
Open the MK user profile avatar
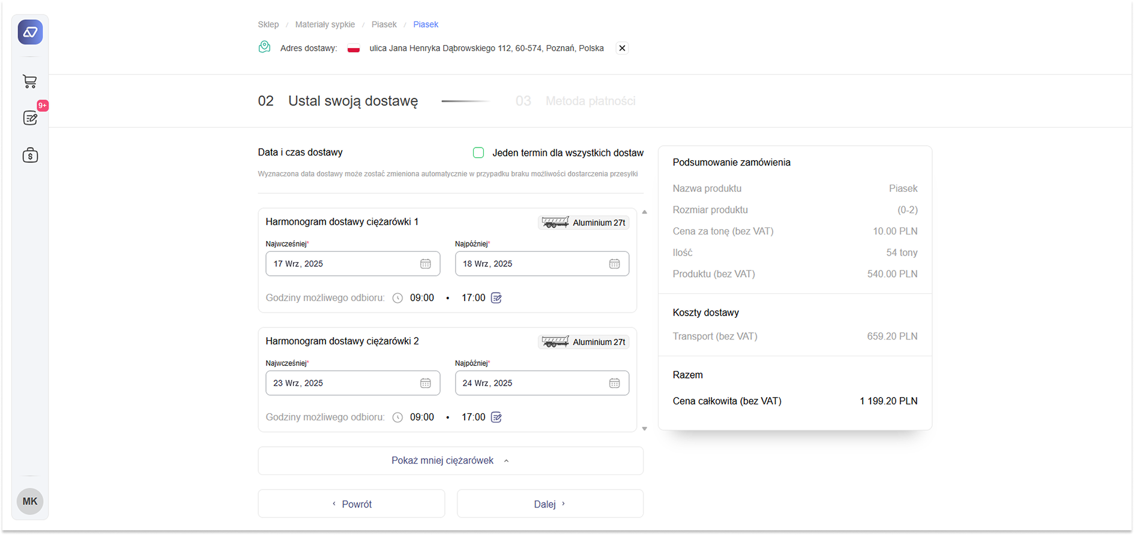tap(30, 501)
